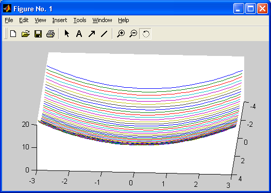Select the Insert Arrow tool
This screenshot has width=271, height=193.
coord(92,34)
